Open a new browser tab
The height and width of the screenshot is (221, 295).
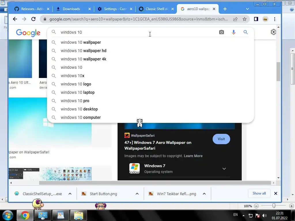coord(225,9)
